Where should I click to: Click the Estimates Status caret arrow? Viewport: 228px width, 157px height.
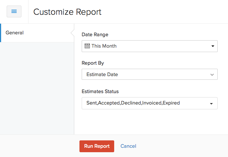[x=211, y=103]
